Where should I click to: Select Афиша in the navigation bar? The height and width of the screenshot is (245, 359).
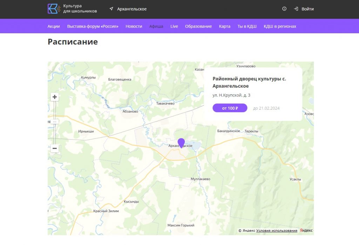pyautogui.click(x=156, y=26)
